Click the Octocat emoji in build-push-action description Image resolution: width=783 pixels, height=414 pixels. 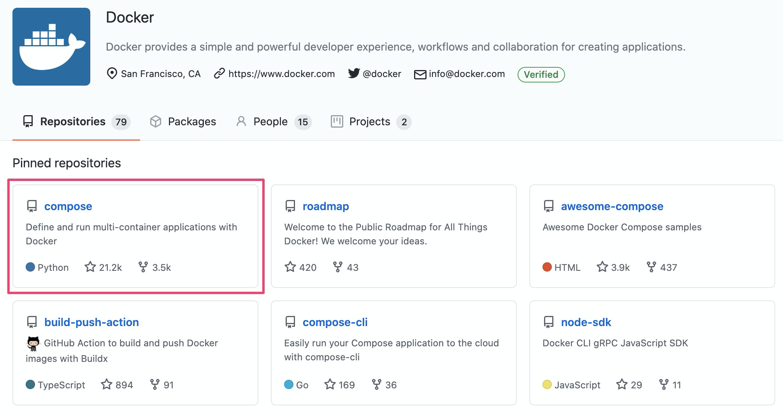[33, 344]
